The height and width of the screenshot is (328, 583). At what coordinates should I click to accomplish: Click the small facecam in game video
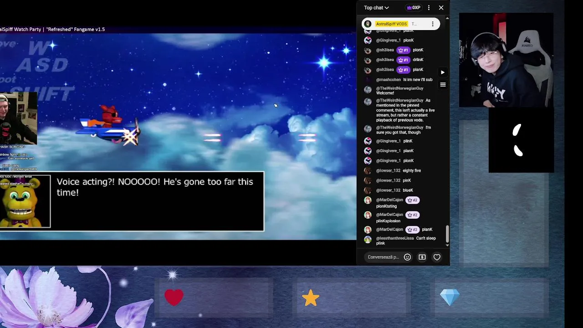(x=18, y=118)
